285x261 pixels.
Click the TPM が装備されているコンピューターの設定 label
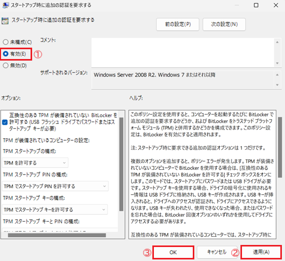point(46,140)
